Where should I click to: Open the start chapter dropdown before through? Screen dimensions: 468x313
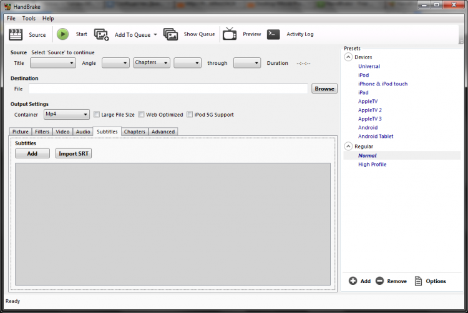point(187,63)
